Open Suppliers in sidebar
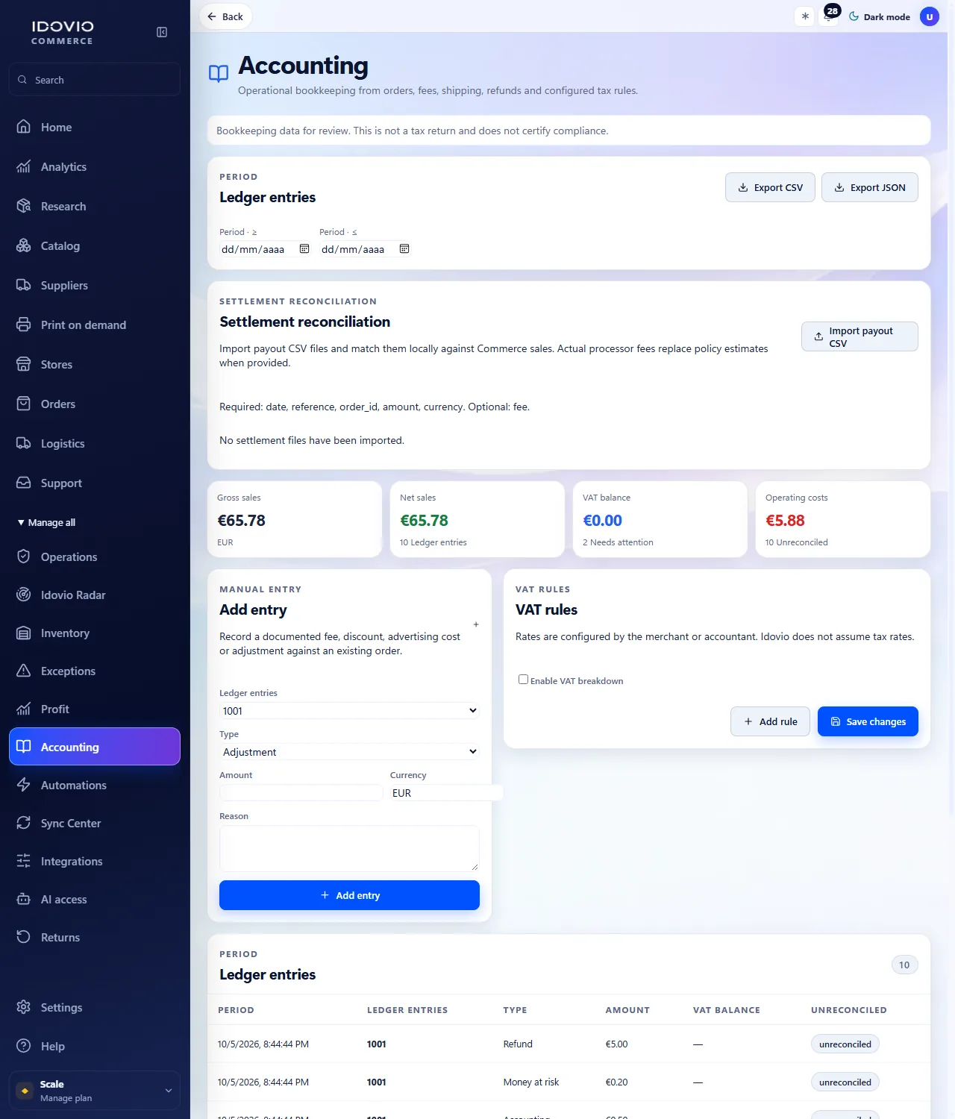 coord(95,286)
